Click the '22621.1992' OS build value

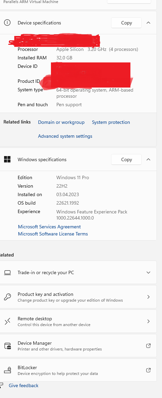pos(68,203)
